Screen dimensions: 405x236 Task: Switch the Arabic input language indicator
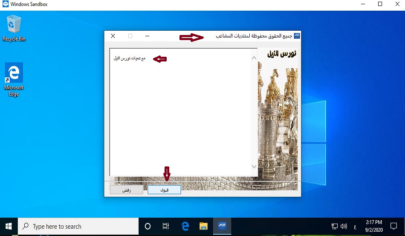pyautogui.click(x=354, y=226)
